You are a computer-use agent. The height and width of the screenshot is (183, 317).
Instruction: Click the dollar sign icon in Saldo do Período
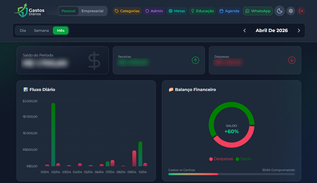[94, 61]
